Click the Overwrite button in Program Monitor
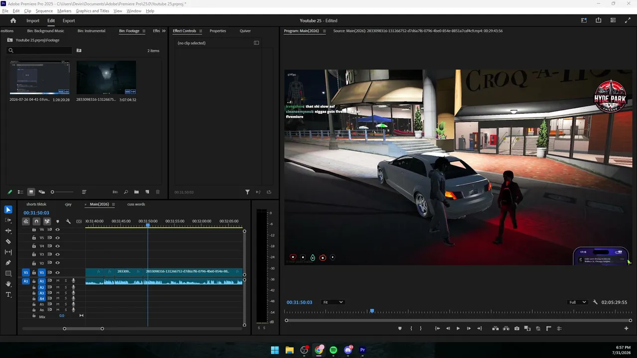 pyautogui.click(x=506, y=328)
